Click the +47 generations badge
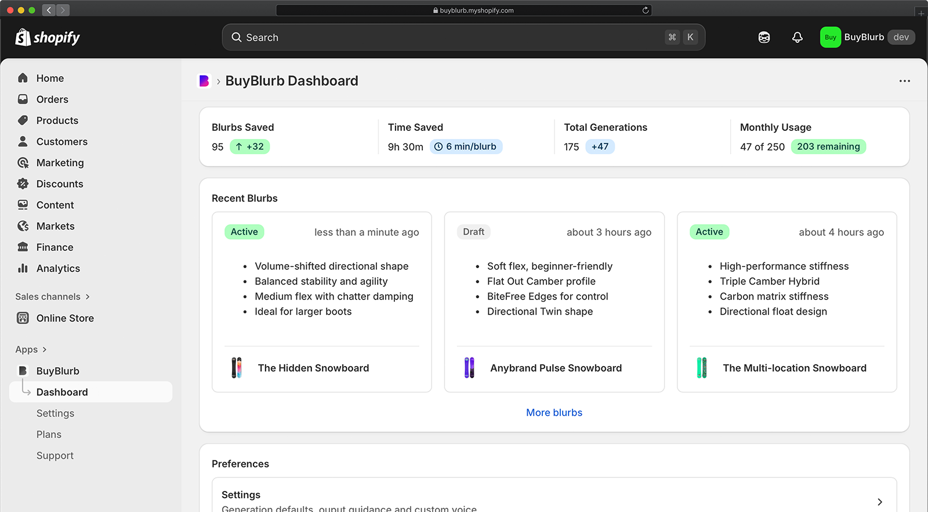Screen dimensions: 928x512 [x=600, y=147]
